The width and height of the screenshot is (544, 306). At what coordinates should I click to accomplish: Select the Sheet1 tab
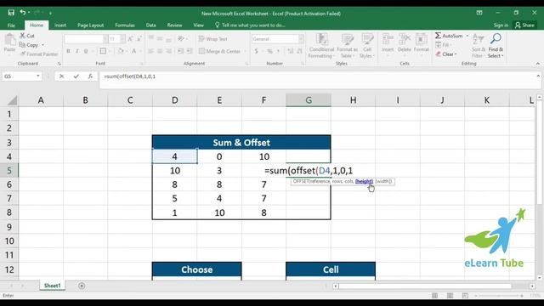click(x=52, y=286)
